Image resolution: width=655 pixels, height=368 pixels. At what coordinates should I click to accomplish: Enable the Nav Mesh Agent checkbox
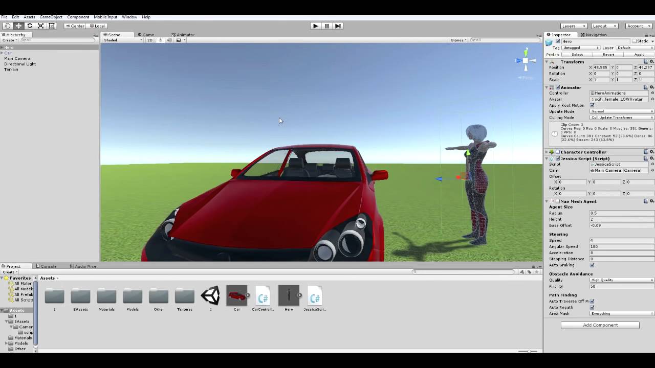558,201
